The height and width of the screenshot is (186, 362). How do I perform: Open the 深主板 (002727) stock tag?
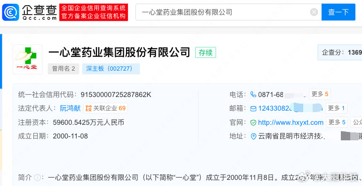click(111, 69)
